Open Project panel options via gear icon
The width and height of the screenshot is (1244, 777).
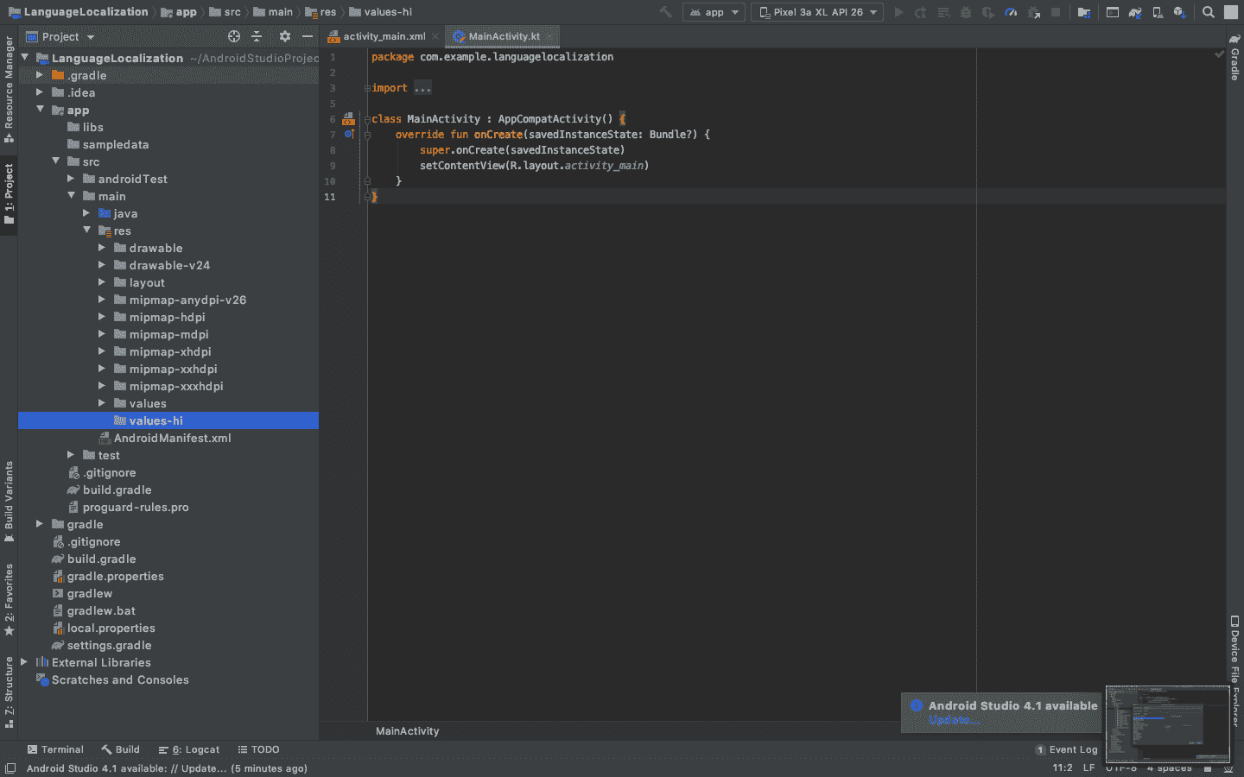284,36
